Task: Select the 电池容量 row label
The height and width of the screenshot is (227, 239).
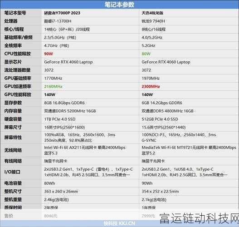Action: [x=13, y=183]
